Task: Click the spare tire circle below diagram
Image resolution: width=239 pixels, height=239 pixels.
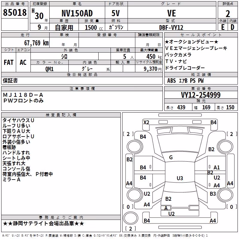Action: pos(131,218)
